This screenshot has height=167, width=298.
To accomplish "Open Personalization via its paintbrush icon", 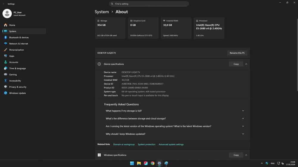I will [5, 50].
